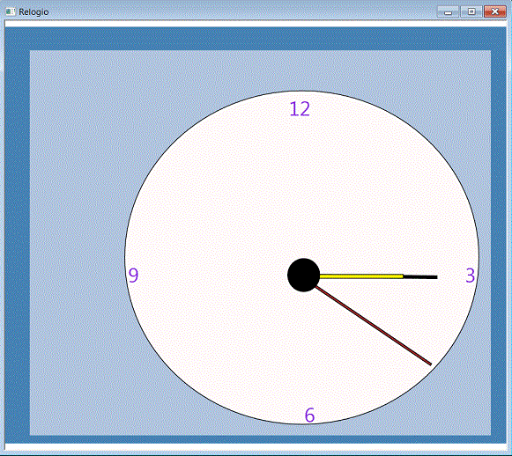This screenshot has height=456, width=512.
Task: Minimize the Relogio window
Action: point(448,11)
